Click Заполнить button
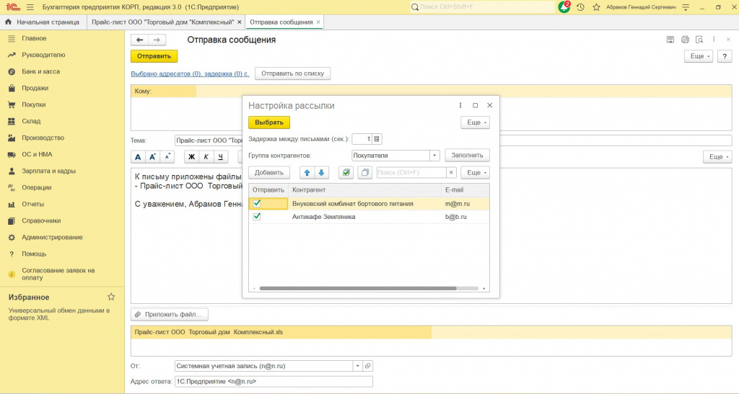Viewport: 739px width, 394px height. coord(467,155)
